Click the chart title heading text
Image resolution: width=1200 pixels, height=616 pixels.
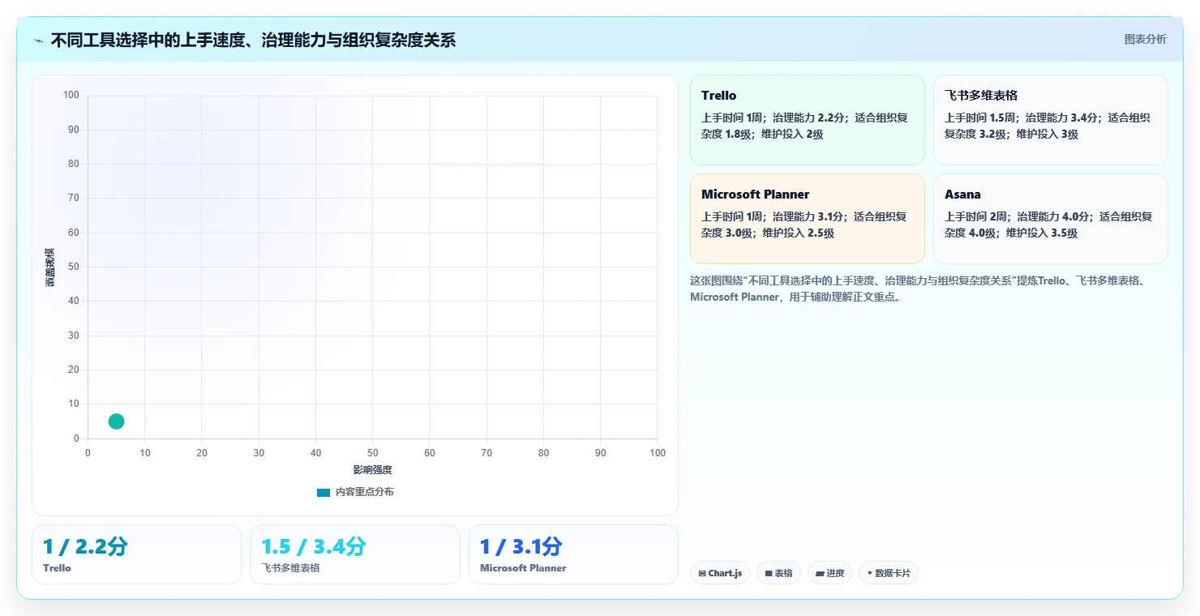coord(253,41)
